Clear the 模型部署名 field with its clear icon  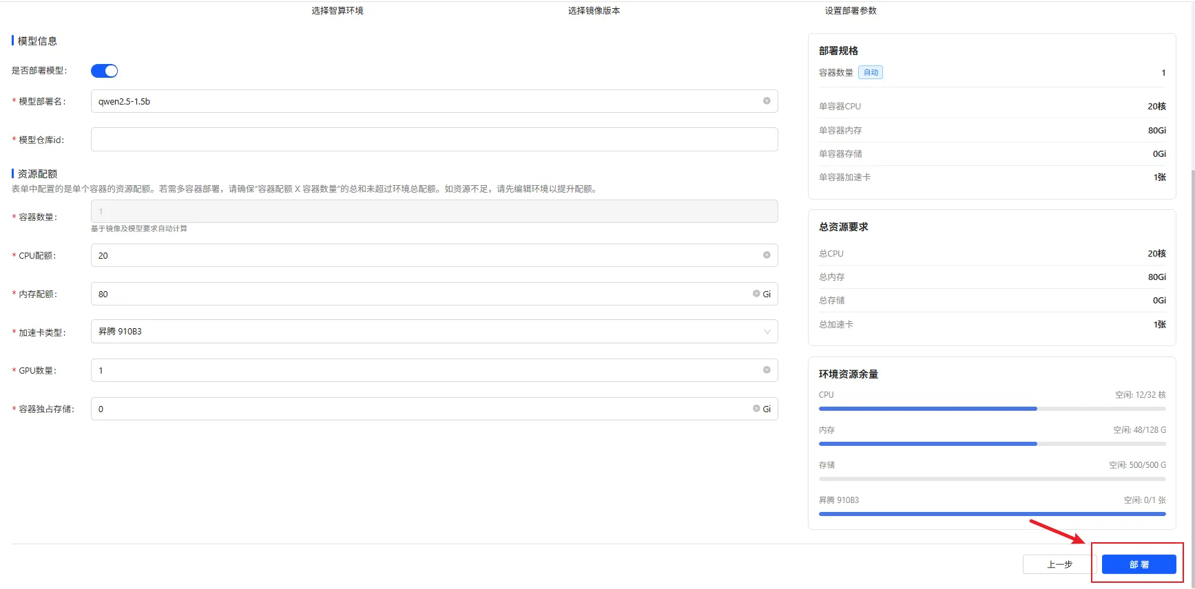(767, 101)
